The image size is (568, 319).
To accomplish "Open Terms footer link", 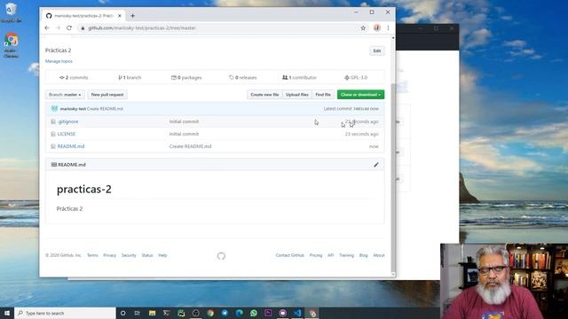I will coord(92,255).
